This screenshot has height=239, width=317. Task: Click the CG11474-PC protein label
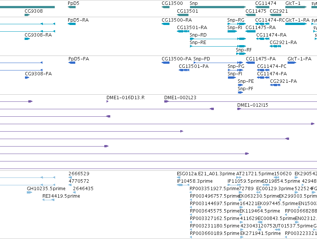pos(272,66)
